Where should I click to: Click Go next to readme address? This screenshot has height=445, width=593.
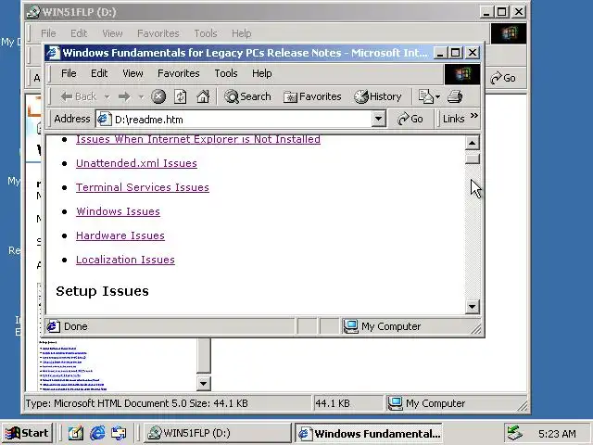point(410,120)
